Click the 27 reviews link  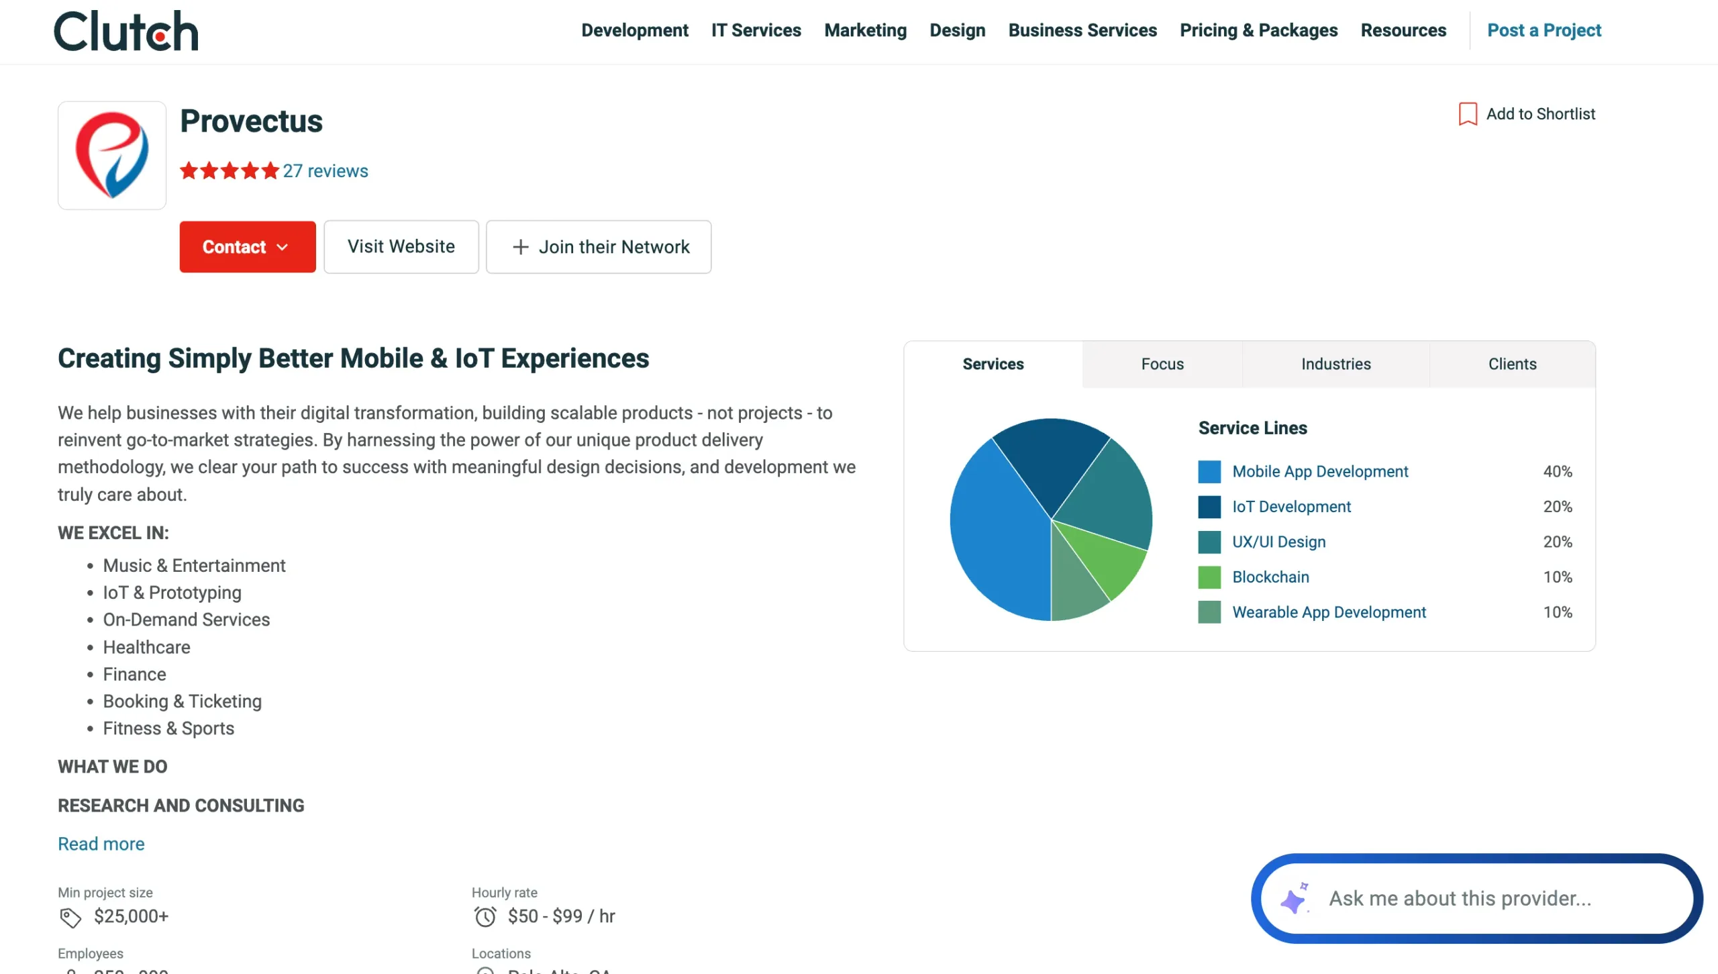tap(325, 171)
